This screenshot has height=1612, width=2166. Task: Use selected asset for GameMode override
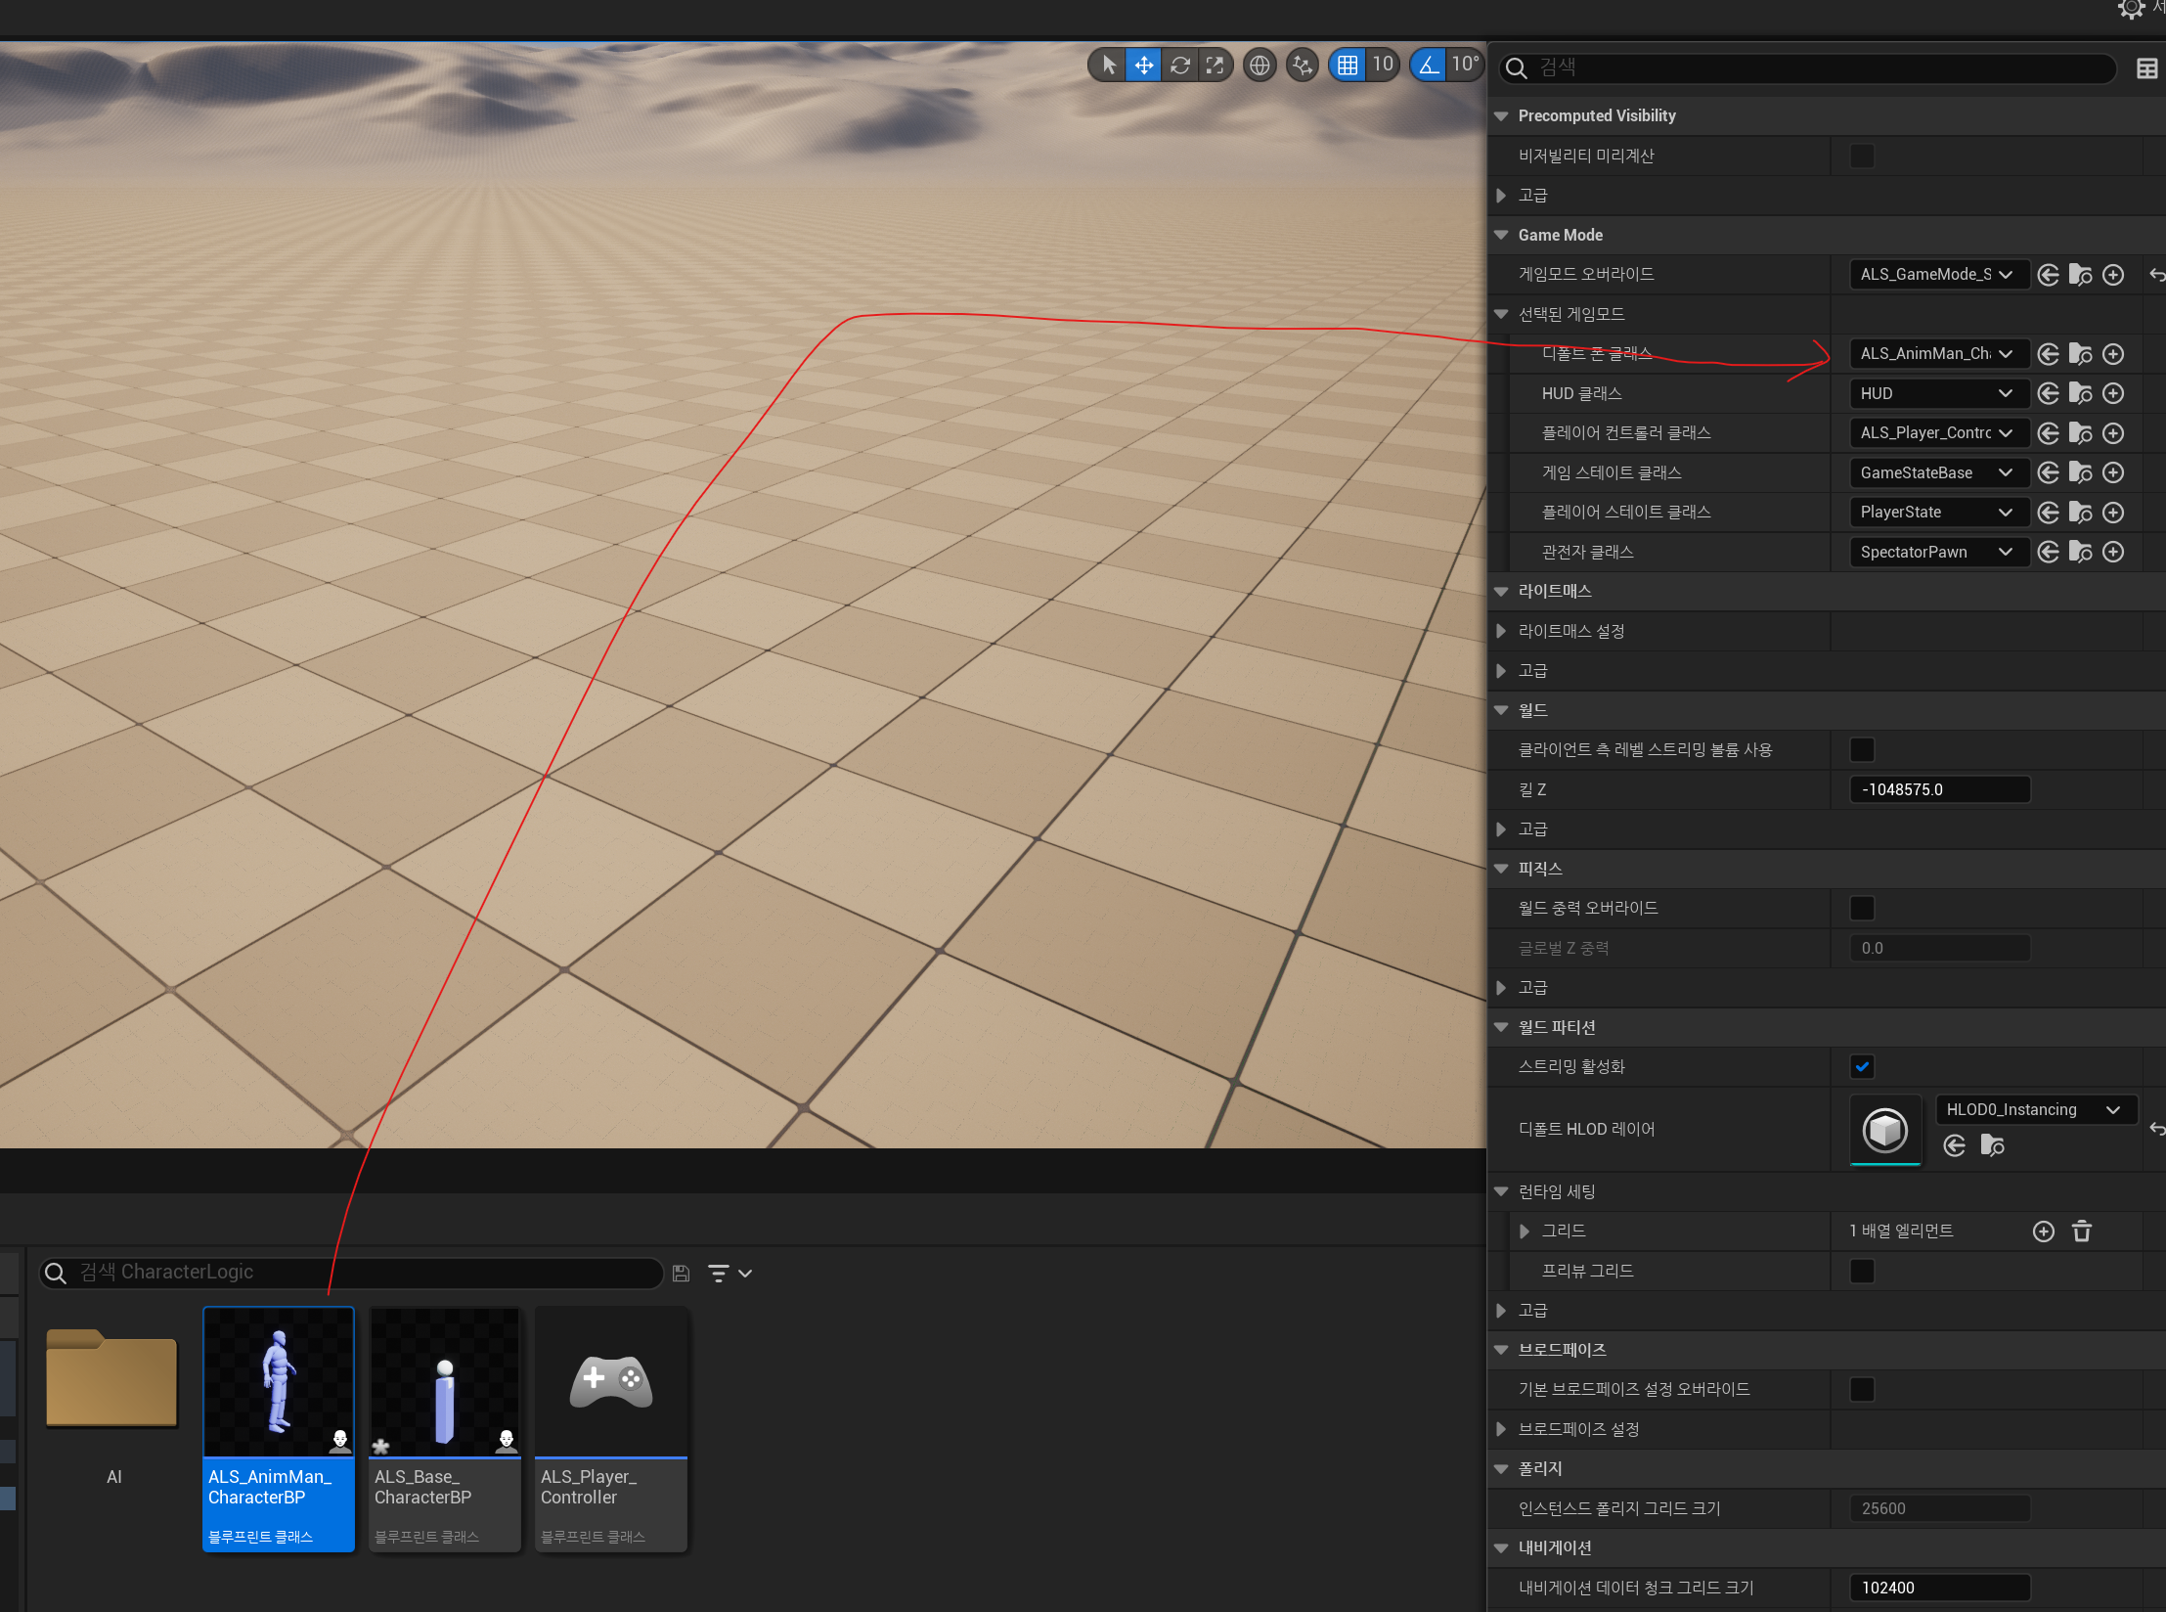[2048, 275]
